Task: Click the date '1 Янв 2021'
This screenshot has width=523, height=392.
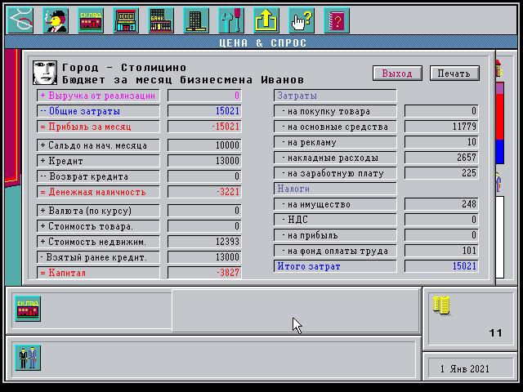Action: pos(465,369)
